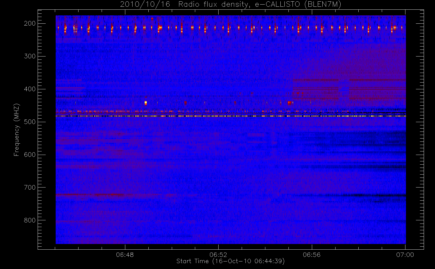Click the 400 frequency tick label
This screenshot has width=435, height=269.
click(30, 89)
